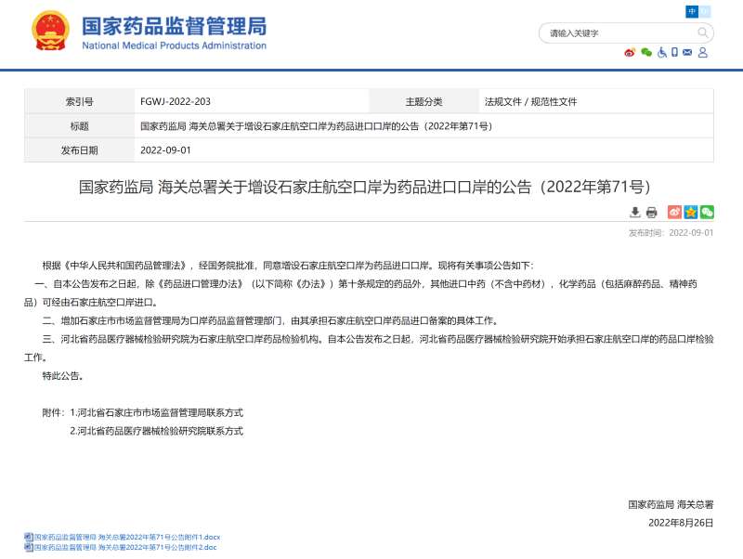Click the 主题分类 label cell

[x=424, y=101]
